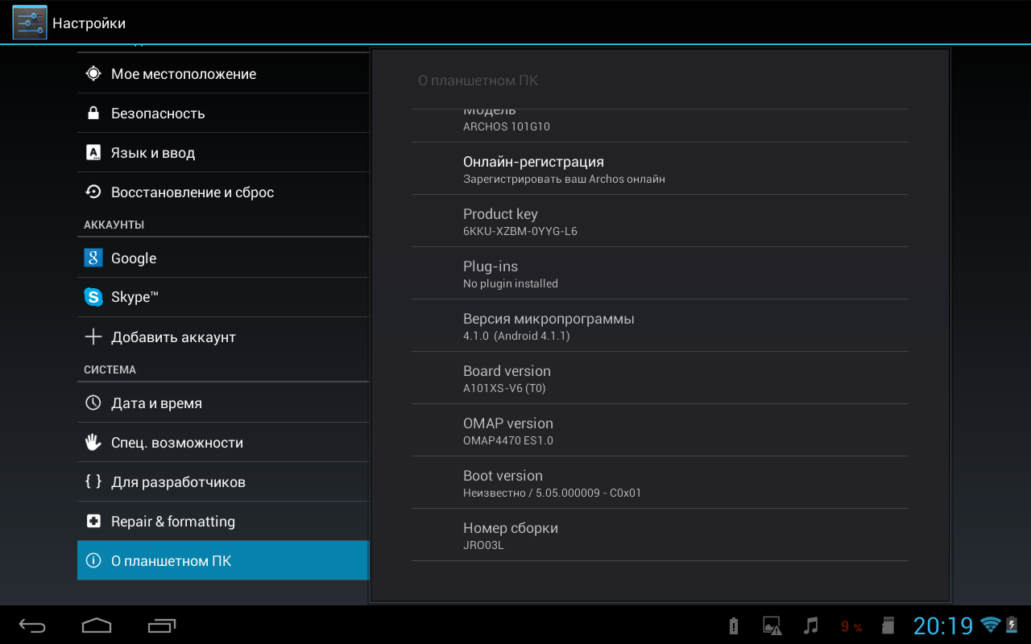Open Восстановление и сброс settings

(223, 192)
